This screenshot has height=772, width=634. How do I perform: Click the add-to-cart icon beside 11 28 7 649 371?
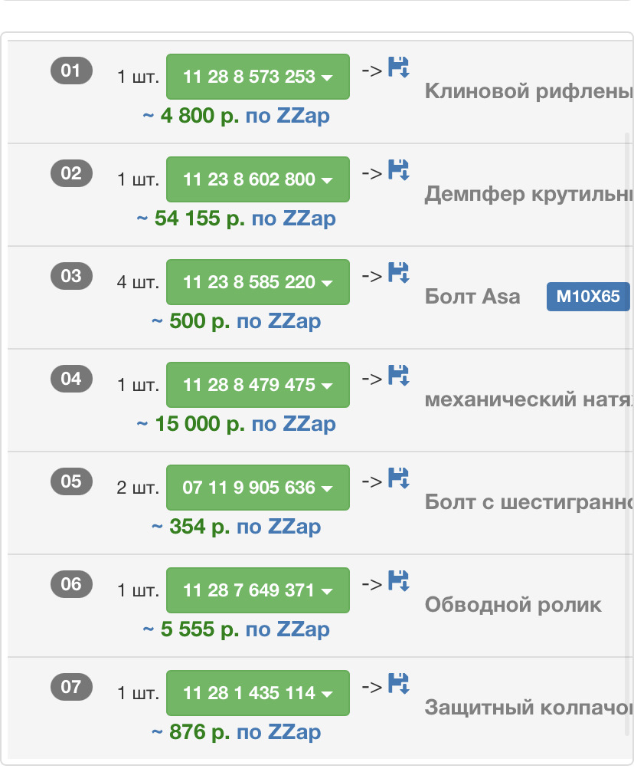pos(398,580)
